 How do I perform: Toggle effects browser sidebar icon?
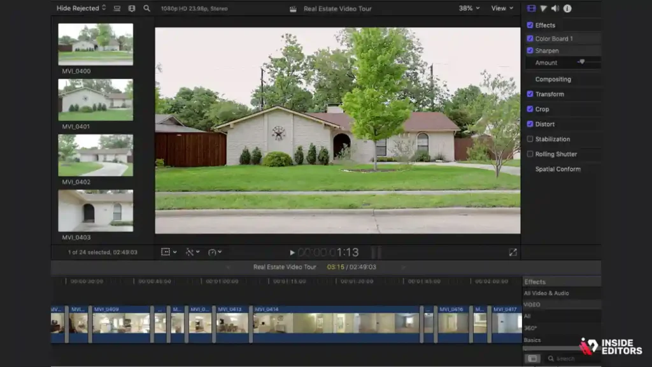532,358
